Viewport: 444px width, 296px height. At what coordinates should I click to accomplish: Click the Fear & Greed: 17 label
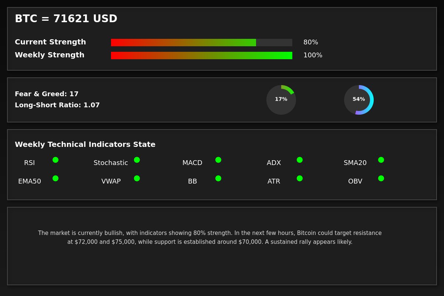coord(47,94)
